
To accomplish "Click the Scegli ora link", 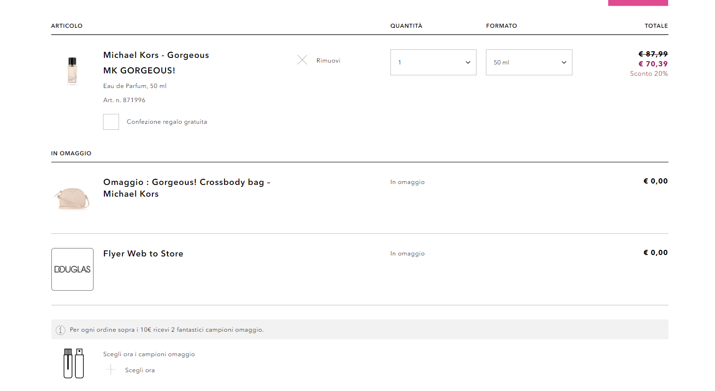I will point(140,370).
